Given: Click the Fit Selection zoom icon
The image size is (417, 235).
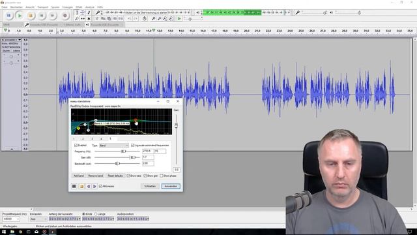Looking at the screenshot, I should pyautogui.click(x=165, y=19).
